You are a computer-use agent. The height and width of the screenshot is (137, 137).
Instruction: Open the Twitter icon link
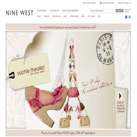tap(129, 17)
